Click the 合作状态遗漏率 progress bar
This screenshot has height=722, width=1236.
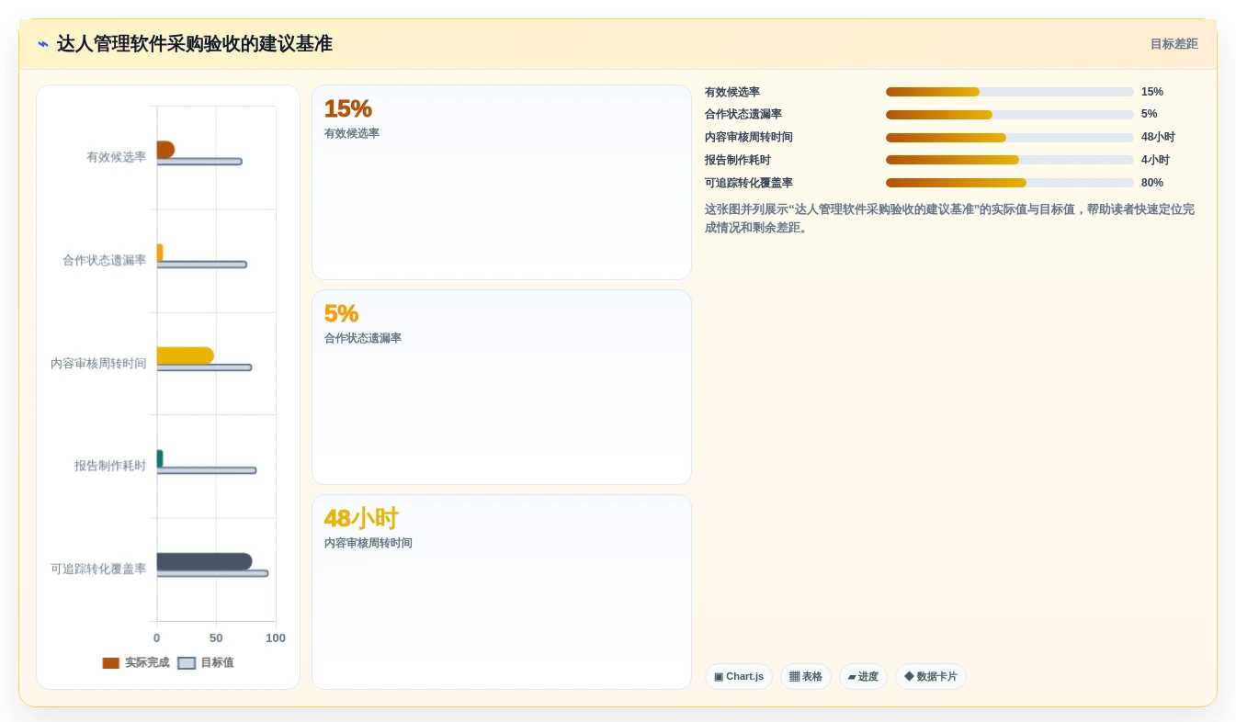point(1009,115)
